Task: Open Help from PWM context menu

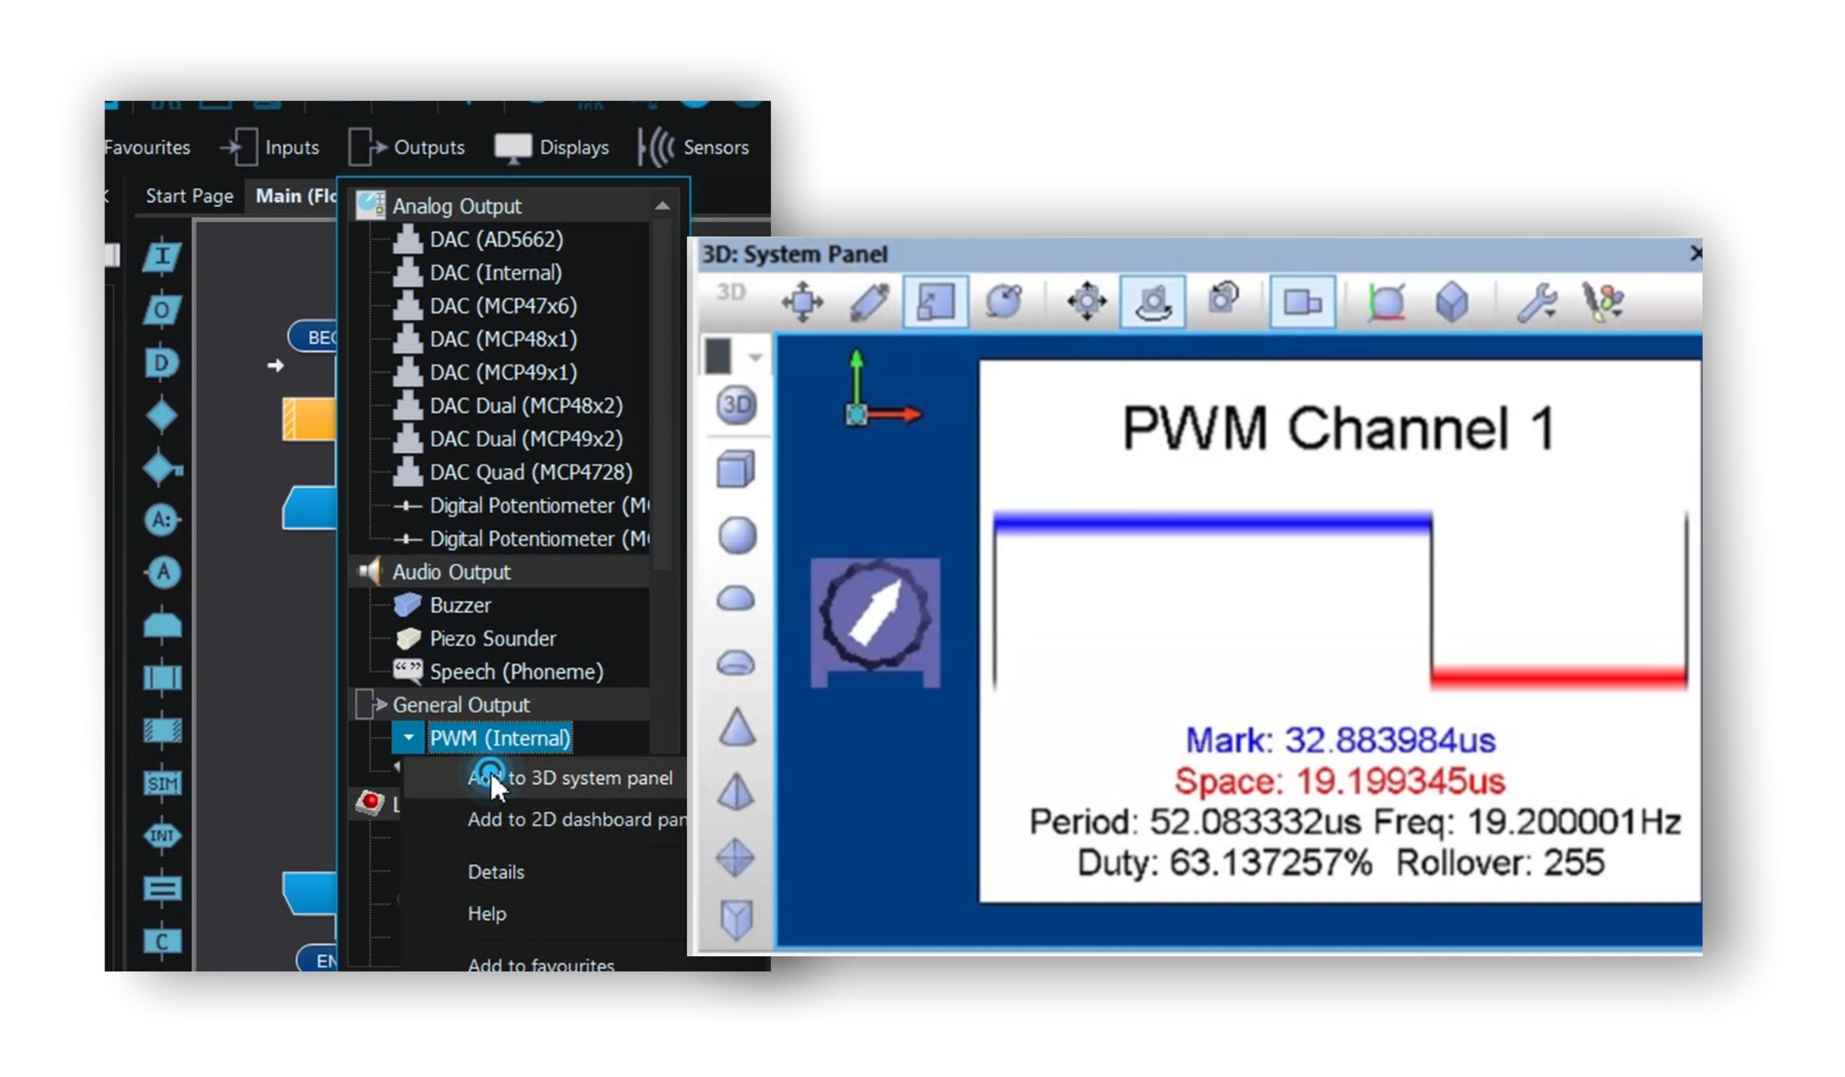Action: point(487,915)
